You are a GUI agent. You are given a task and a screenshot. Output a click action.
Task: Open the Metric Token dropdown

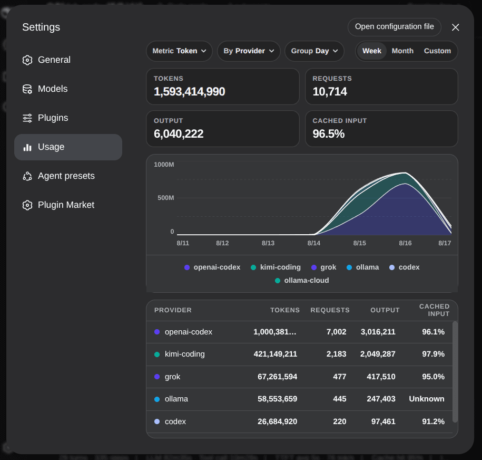point(179,51)
